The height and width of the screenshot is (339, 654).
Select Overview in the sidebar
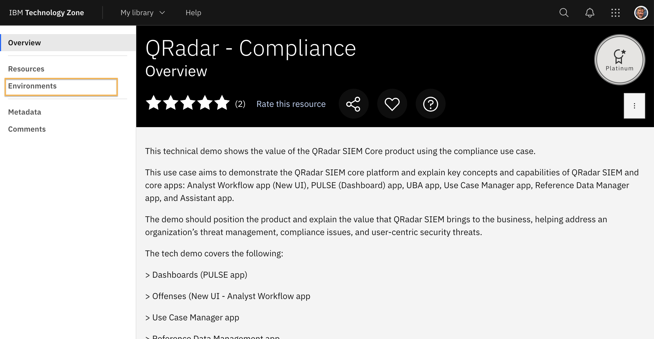pos(25,43)
